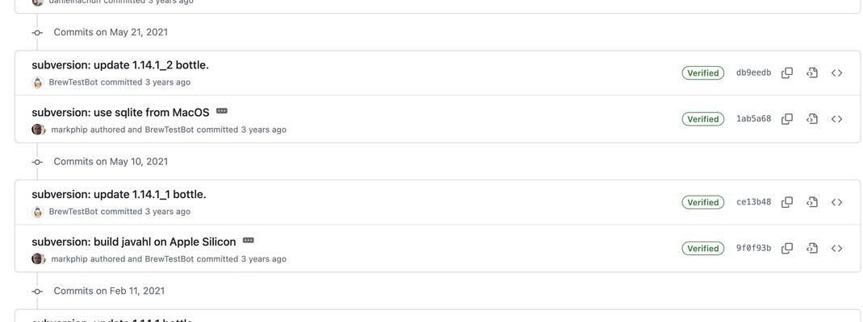Browse repository at commit db9eedb
The image size is (863, 322).
tap(836, 73)
